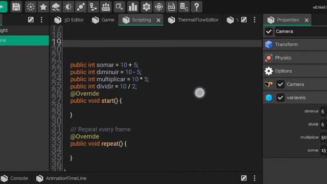Open the half-shaded sun contrast icon
327x184 pixels.
coord(68,7)
